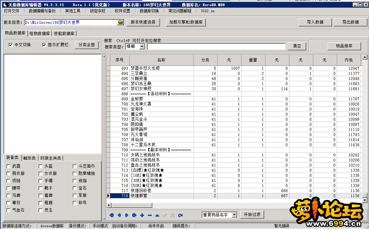Toggle 中文切换 checkbox
369x229 pixels.
tap(11, 45)
